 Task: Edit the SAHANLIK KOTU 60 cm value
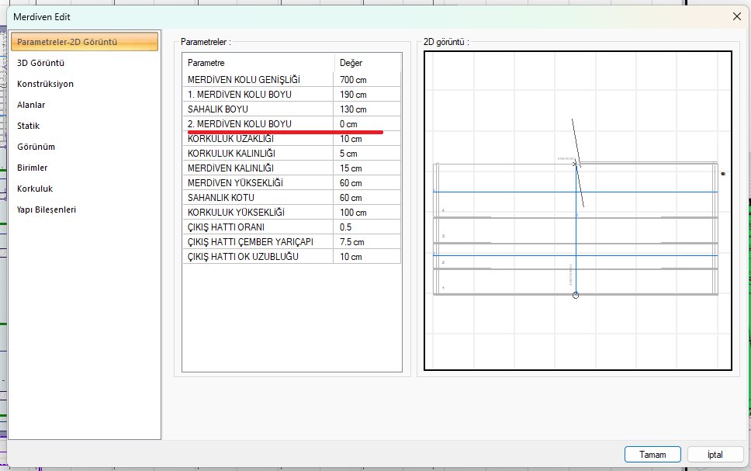[367, 198]
